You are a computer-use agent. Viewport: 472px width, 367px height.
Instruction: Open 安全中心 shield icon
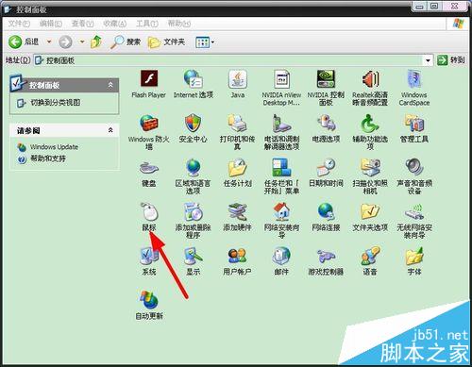click(x=193, y=123)
